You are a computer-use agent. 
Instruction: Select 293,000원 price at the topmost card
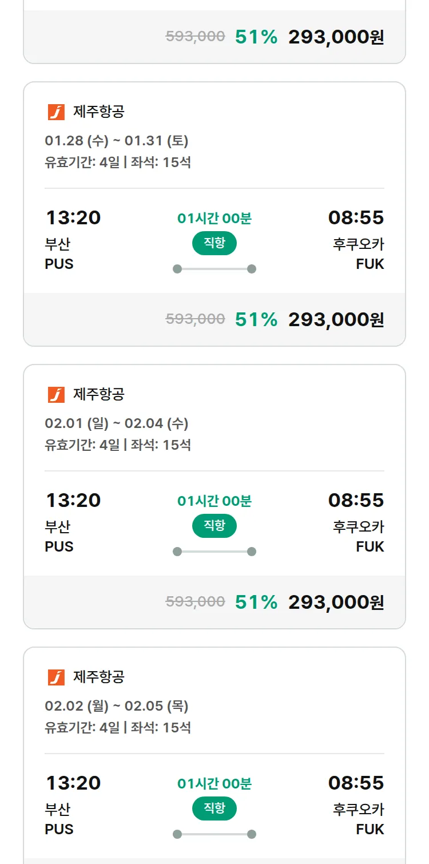tap(336, 37)
